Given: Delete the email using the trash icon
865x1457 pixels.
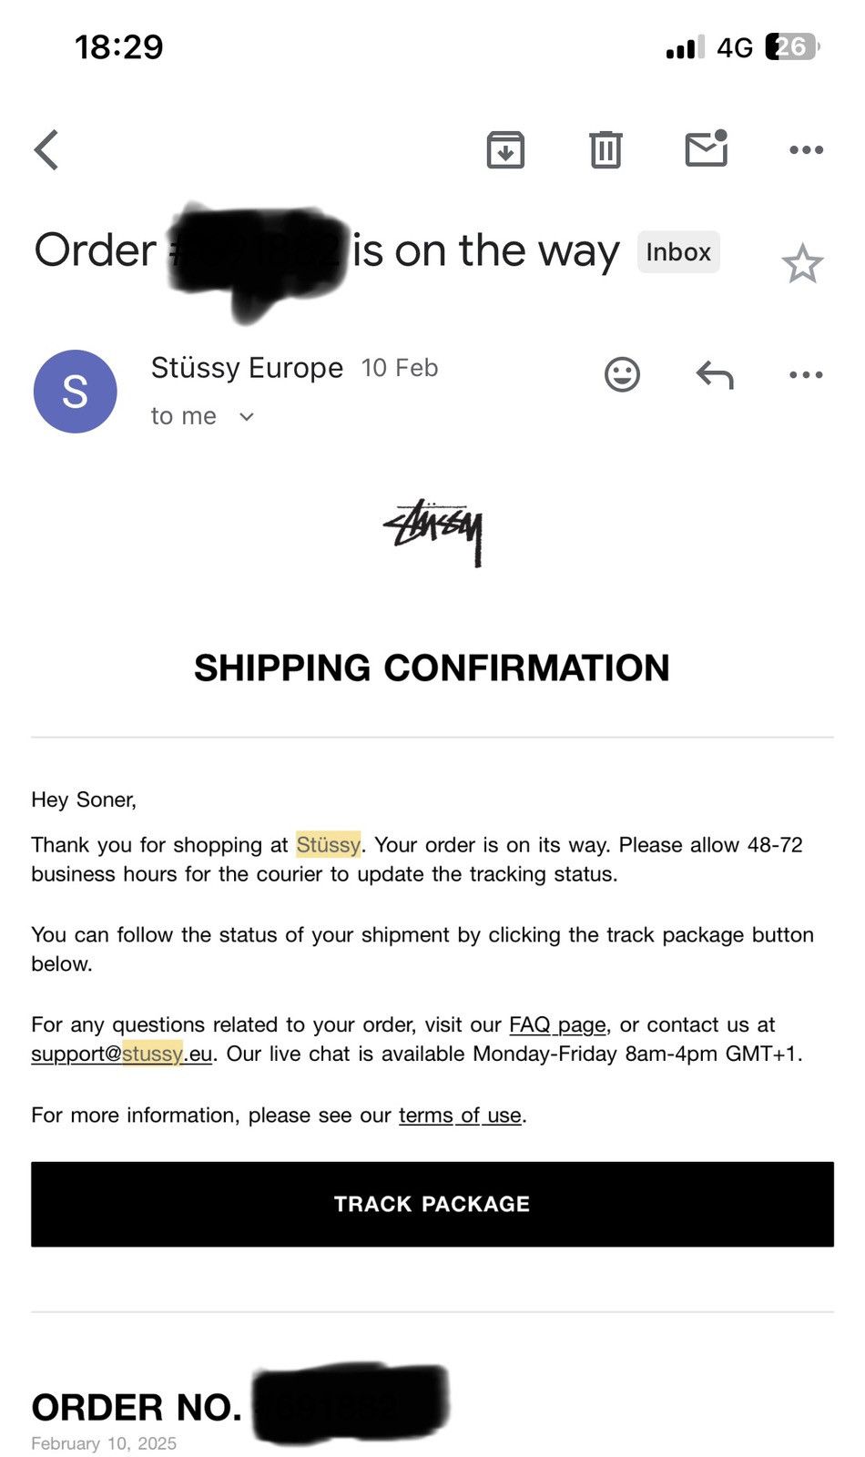Looking at the screenshot, I should [x=605, y=150].
